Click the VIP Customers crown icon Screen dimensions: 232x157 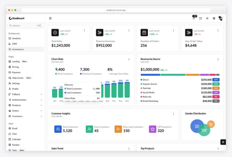point(153,129)
